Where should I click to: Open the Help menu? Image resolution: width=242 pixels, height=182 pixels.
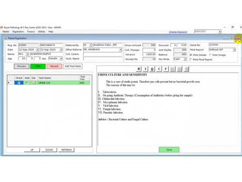pos(51,32)
